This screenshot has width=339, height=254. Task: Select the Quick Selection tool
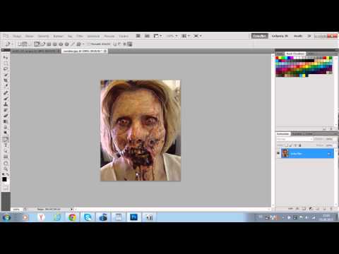click(5, 74)
